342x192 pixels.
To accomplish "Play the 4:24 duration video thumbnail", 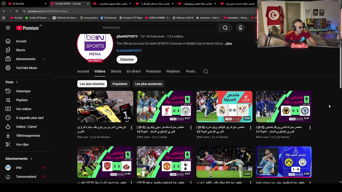I will pyautogui.click(x=224, y=162).
